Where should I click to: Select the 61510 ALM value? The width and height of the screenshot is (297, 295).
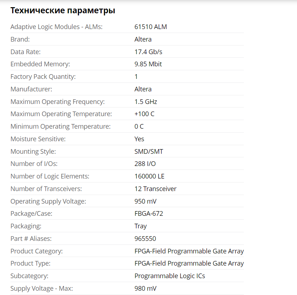(150, 27)
